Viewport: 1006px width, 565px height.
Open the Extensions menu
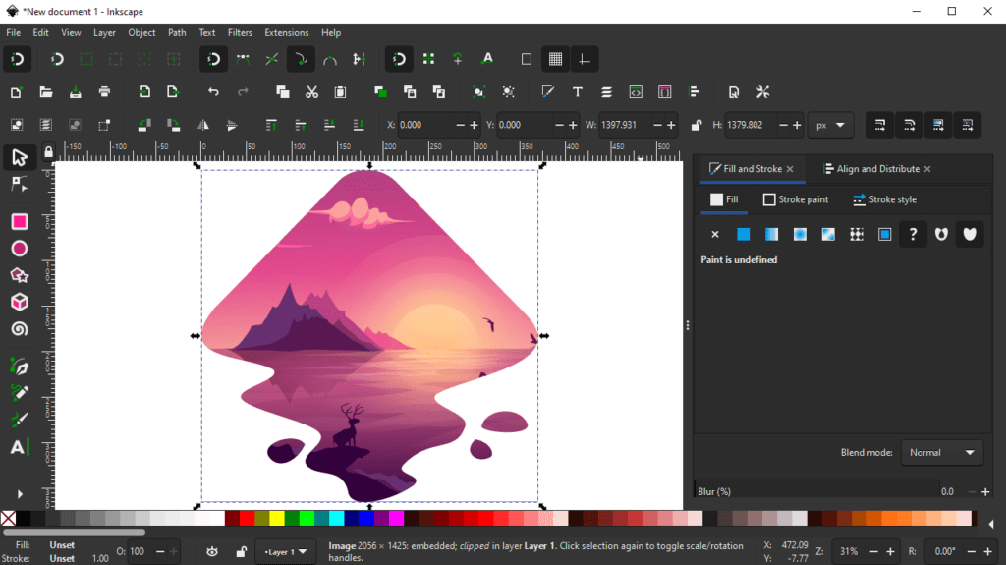tap(287, 32)
